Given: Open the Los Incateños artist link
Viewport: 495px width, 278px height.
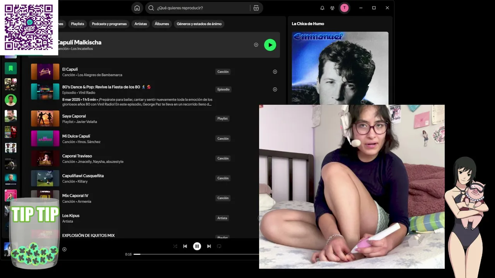Looking at the screenshot, I should click(82, 49).
